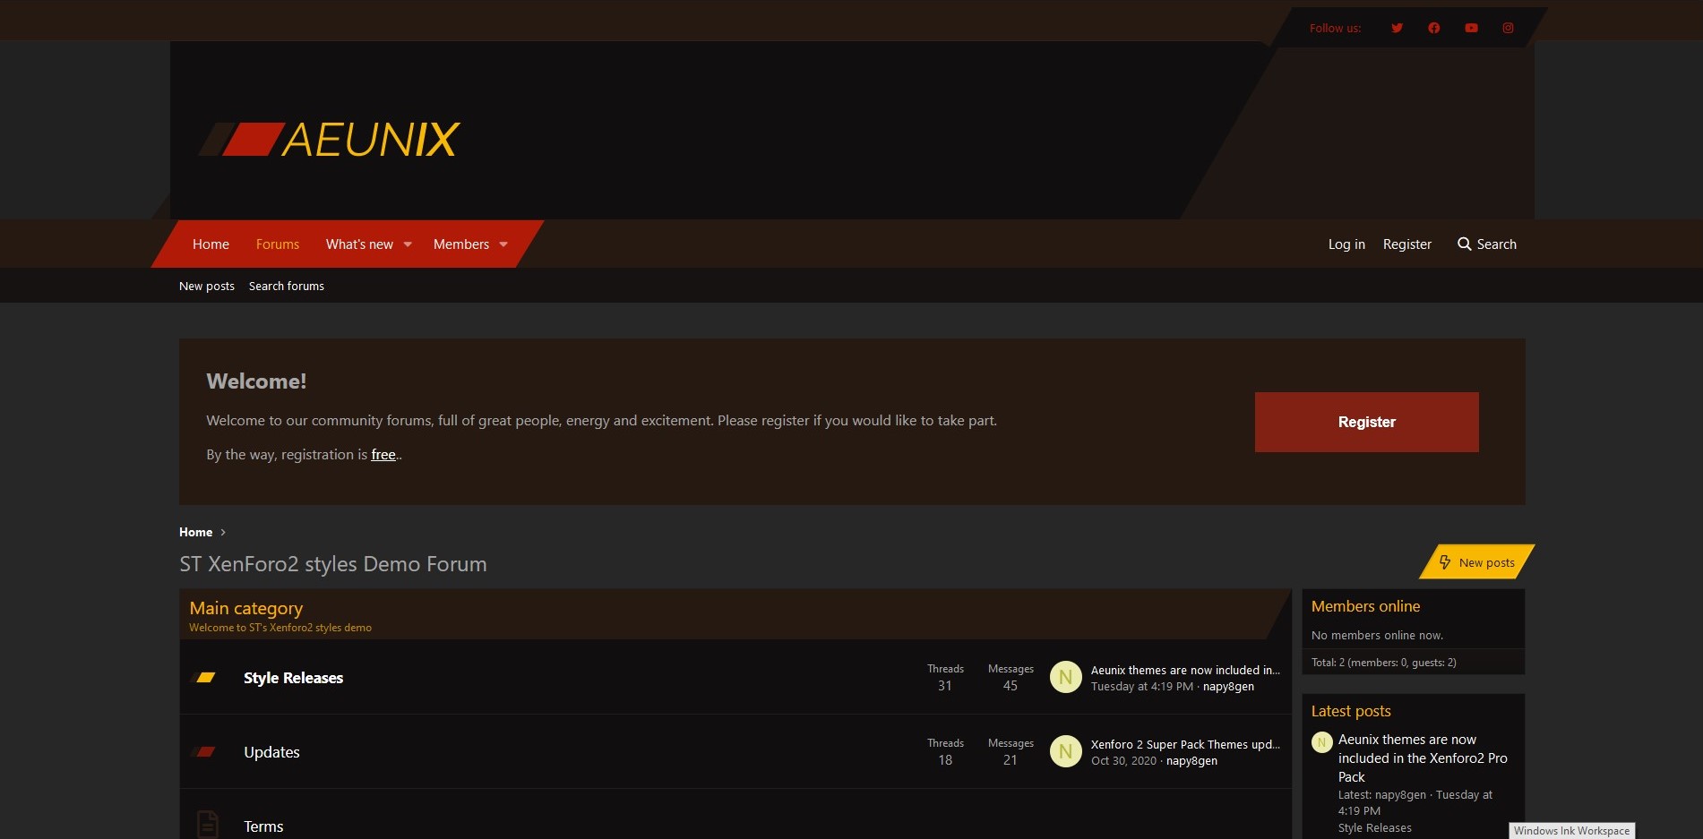Open the Forums nav tab
Screen dimensions: 1703x839
(278, 244)
